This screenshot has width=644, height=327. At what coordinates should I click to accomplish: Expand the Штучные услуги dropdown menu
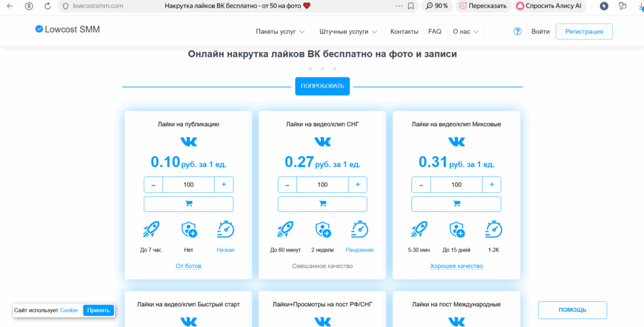[x=348, y=32]
